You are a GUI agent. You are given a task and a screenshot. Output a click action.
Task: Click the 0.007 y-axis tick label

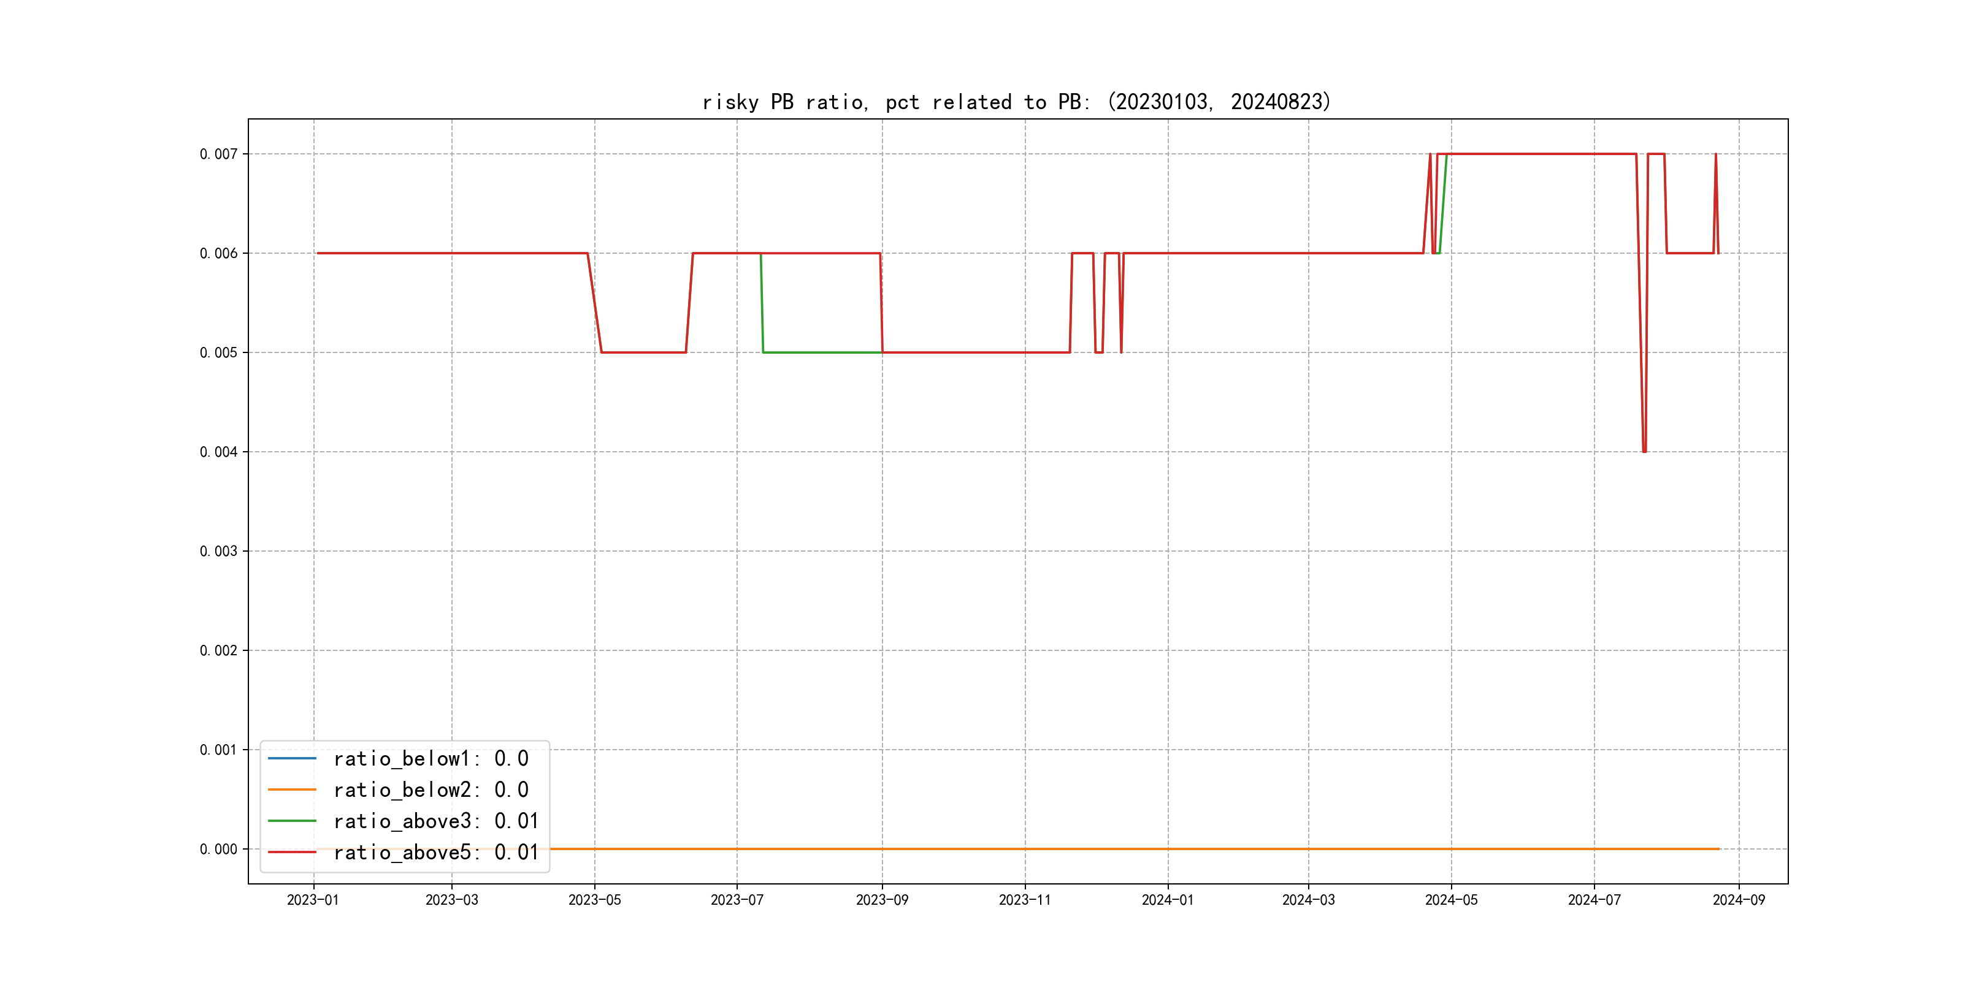[x=218, y=154]
